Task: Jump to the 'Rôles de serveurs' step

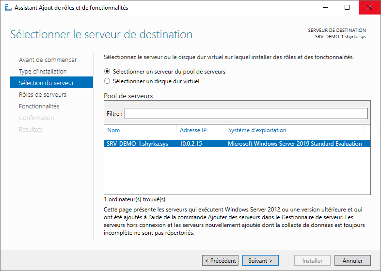Action: 42,95
